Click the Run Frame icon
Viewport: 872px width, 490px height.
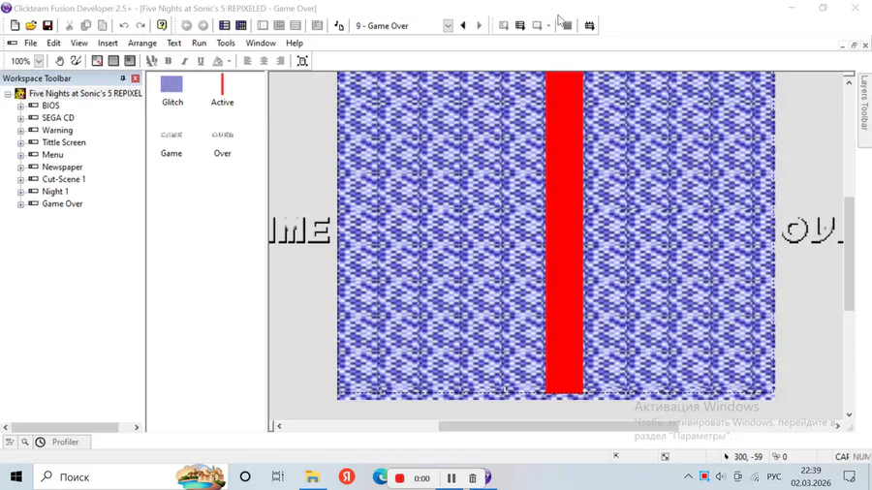pos(537,25)
